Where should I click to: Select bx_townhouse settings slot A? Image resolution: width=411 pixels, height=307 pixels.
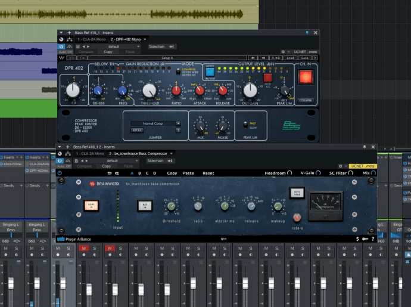pos(132,173)
